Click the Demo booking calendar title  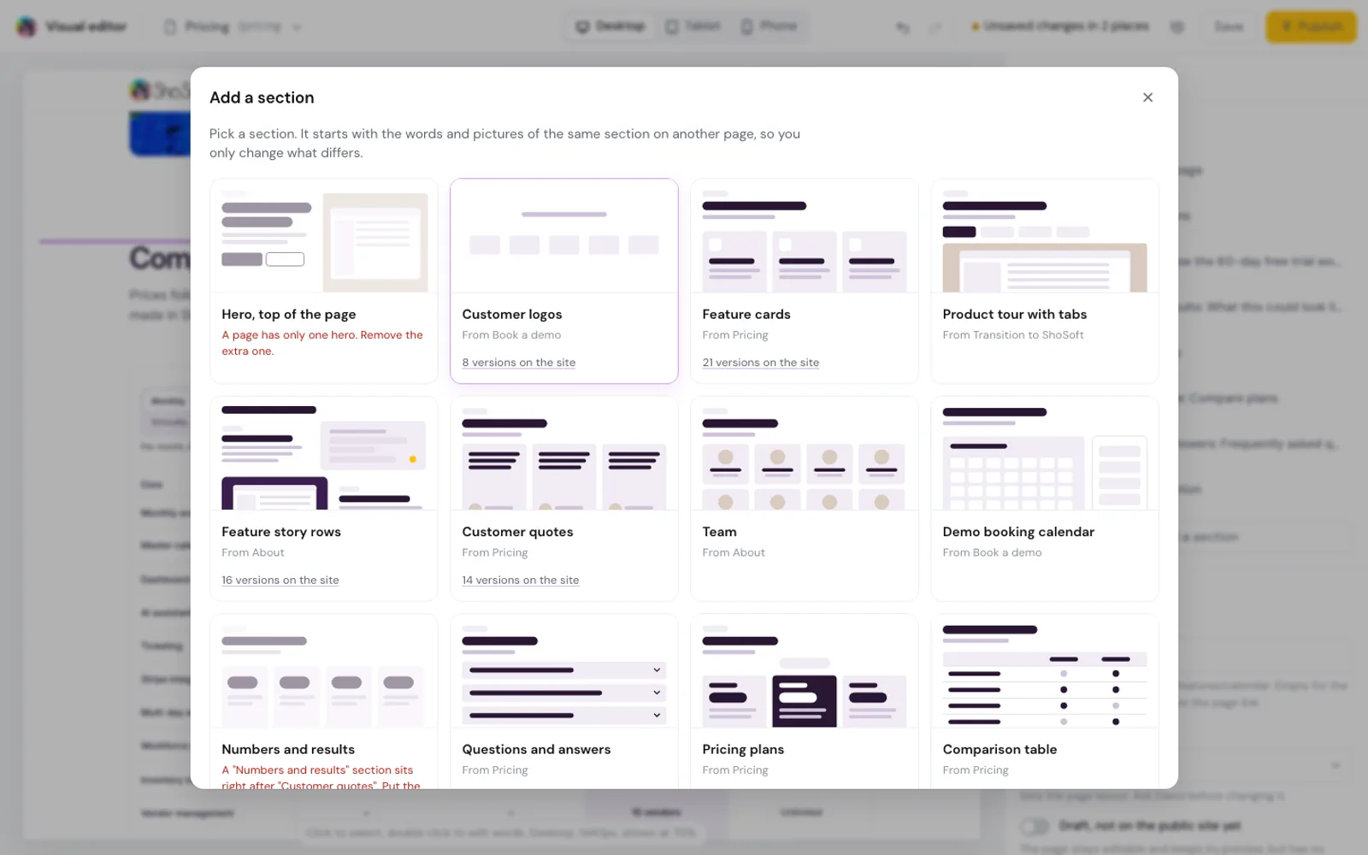tap(1018, 532)
